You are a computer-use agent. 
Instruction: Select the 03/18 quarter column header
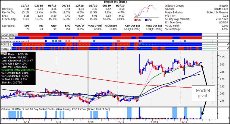[39, 6]
